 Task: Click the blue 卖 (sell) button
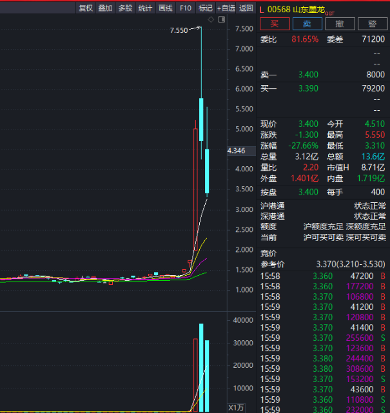pyautogui.click(x=307, y=24)
